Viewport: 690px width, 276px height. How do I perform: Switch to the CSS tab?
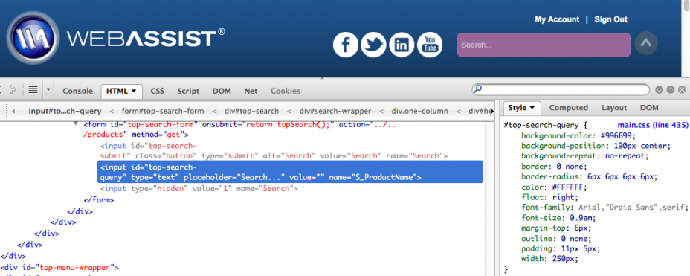pyautogui.click(x=157, y=91)
